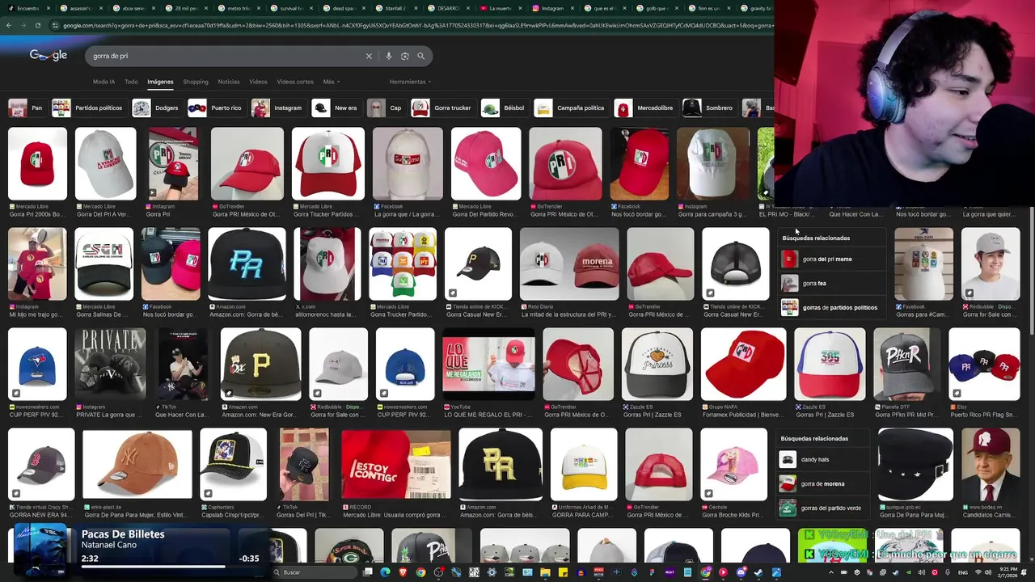This screenshot has width=1035, height=582.
Task: Select the 'Mercadolibre' filter chip
Action: (x=644, y=108)
